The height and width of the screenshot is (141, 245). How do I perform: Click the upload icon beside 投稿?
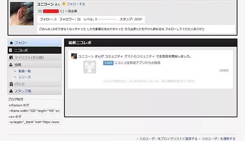[11, 64]
